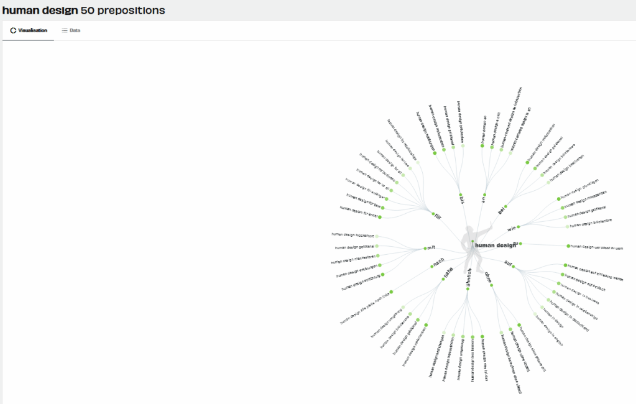The height and width of the screenshot is (404, 636).
Task: Open the Data tab
Action: [70, 30]
